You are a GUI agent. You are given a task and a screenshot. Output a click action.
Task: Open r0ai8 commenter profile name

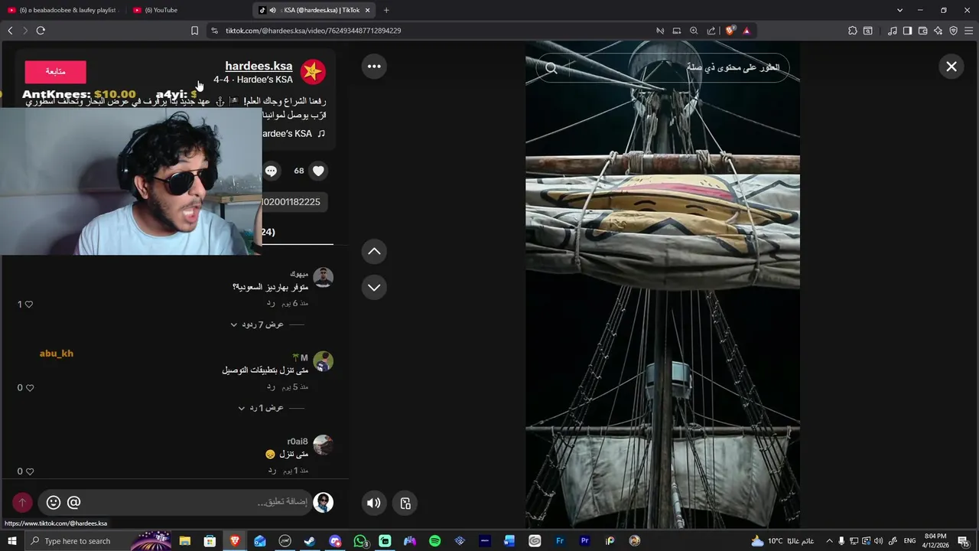(x=298, y=442)
